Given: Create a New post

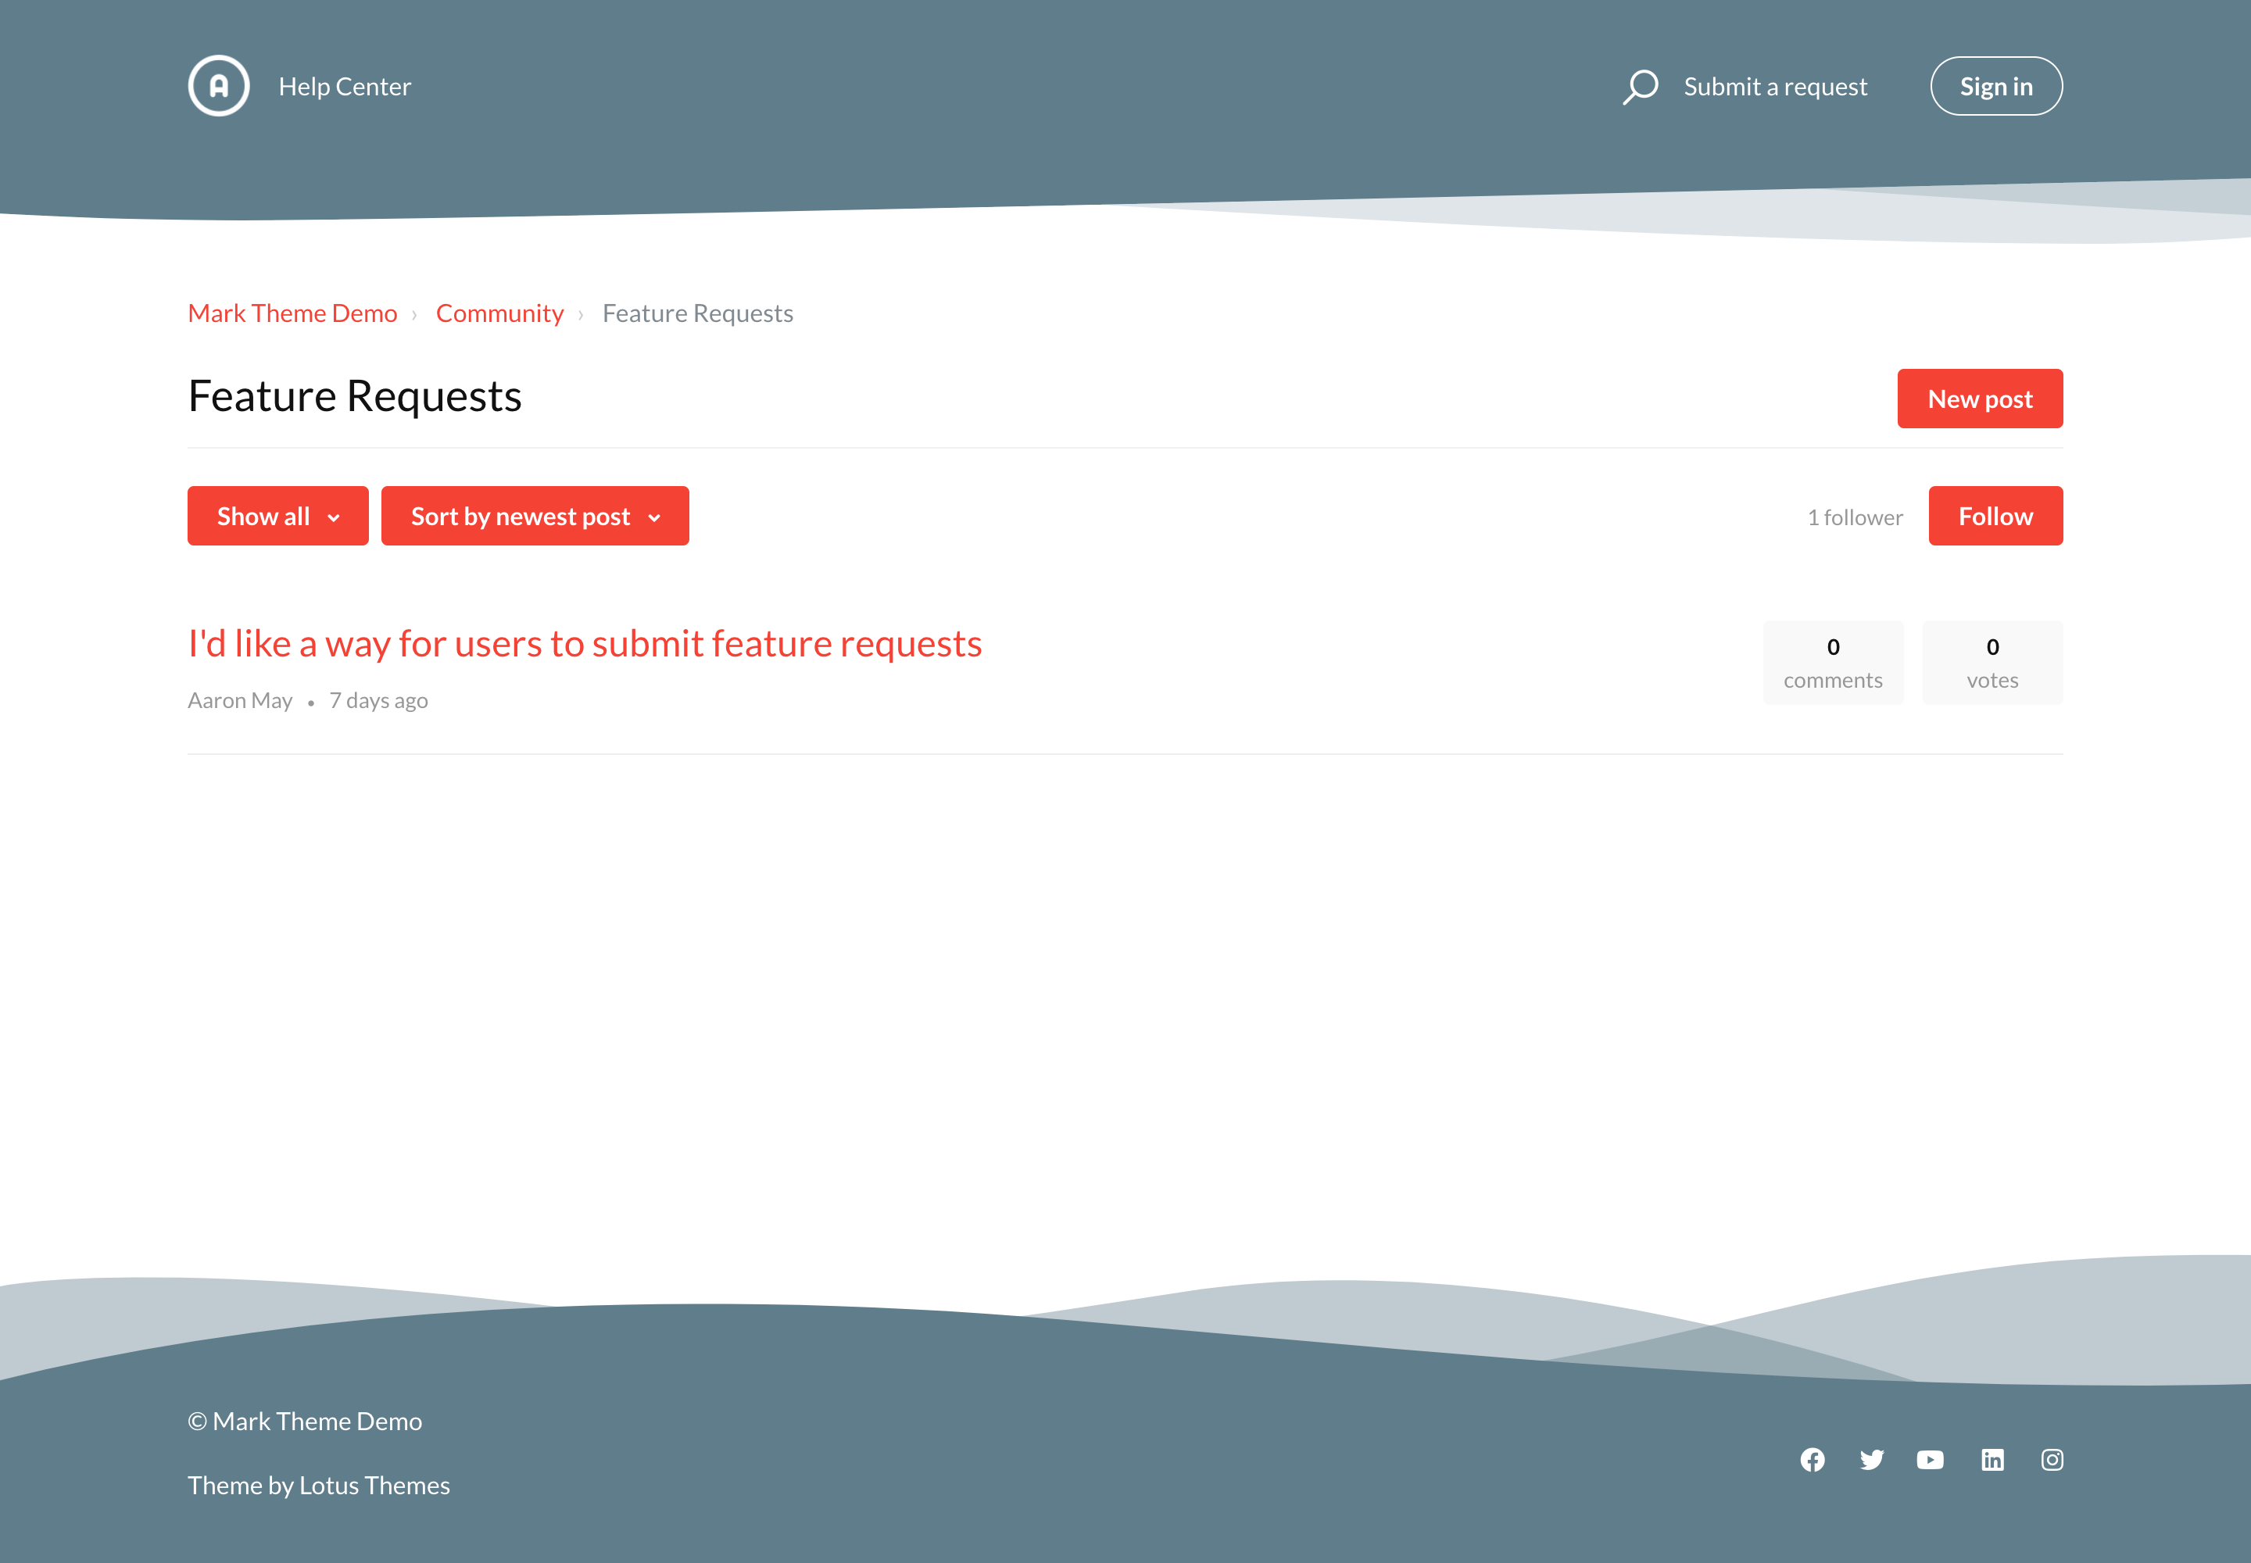Looking at the screenshot, I should 1980,399.
